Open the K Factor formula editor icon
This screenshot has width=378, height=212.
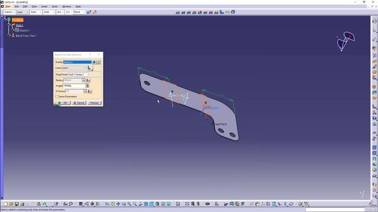coord(90,91)
